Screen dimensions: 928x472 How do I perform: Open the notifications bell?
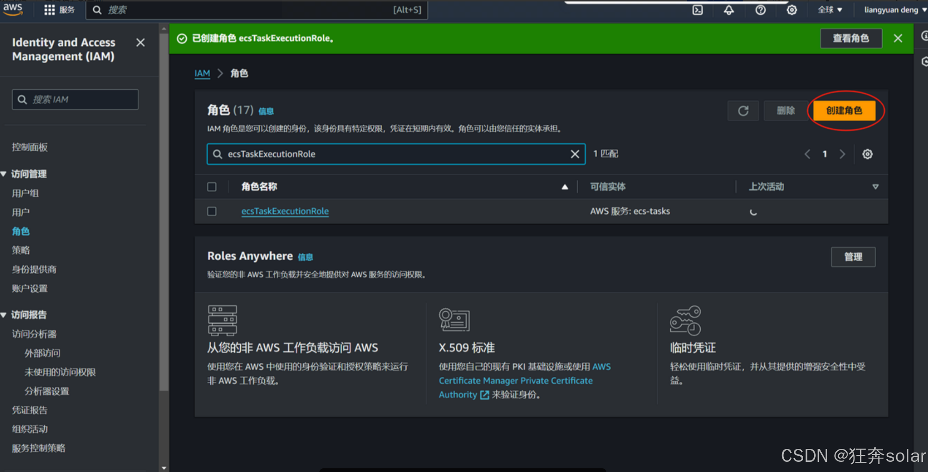point(729,10)
